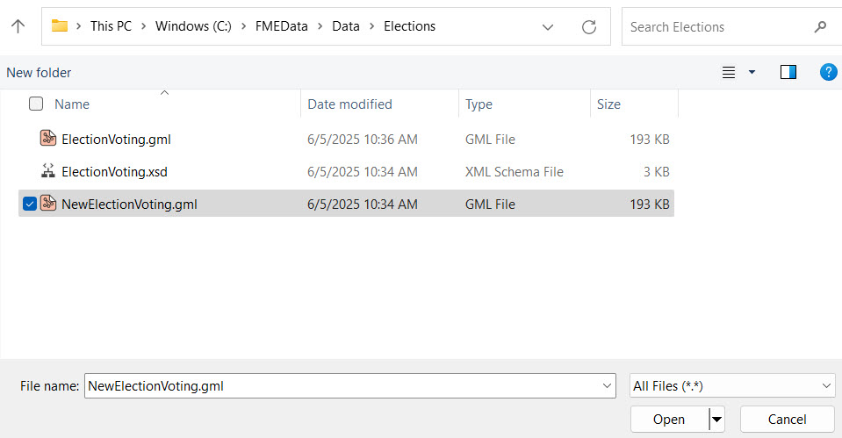The width and height of the screenshot is (842, 438).
Task: Click the ElectionVoting.gml file icon
Action: (x=48, y=139)
